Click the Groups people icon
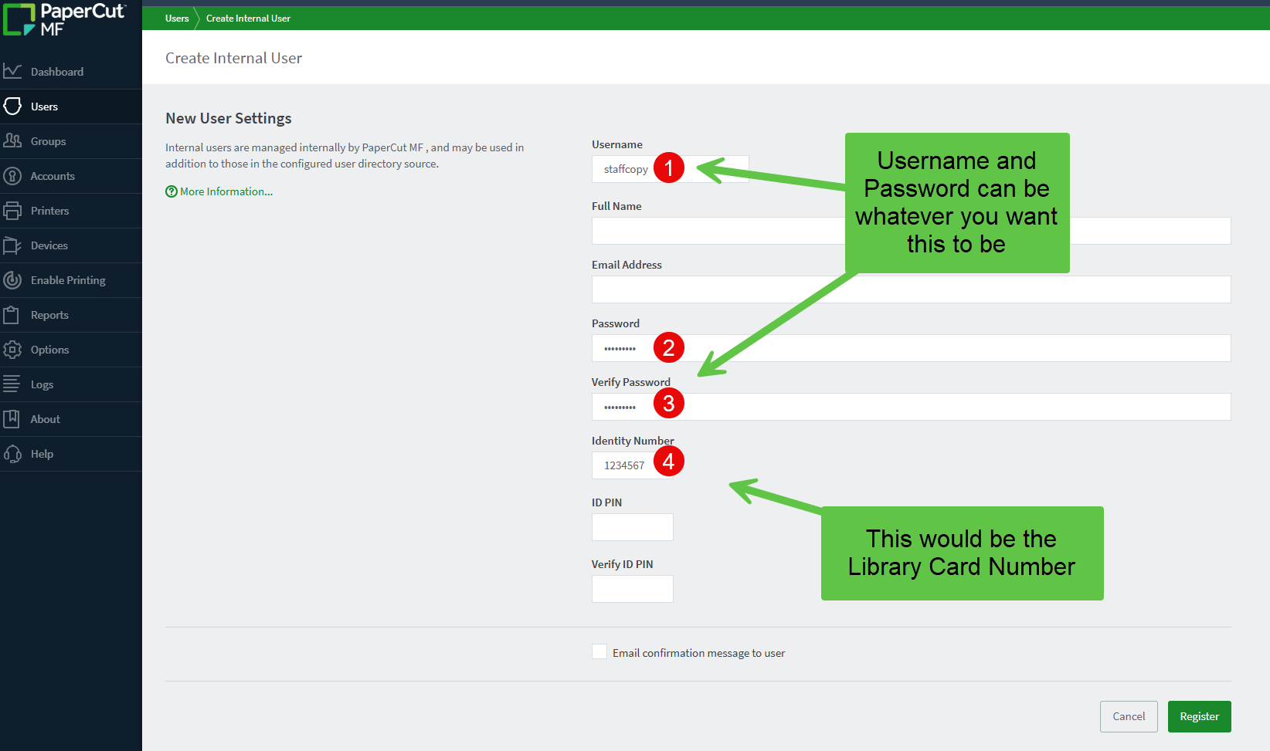Screen dimensions: 1270x751 (x=12, y=141)
